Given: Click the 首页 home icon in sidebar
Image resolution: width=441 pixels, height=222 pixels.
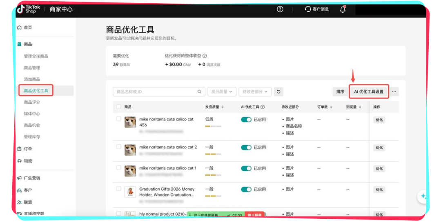Looking at the screenshot, I should pyautogui.click(x=19, y=27).
